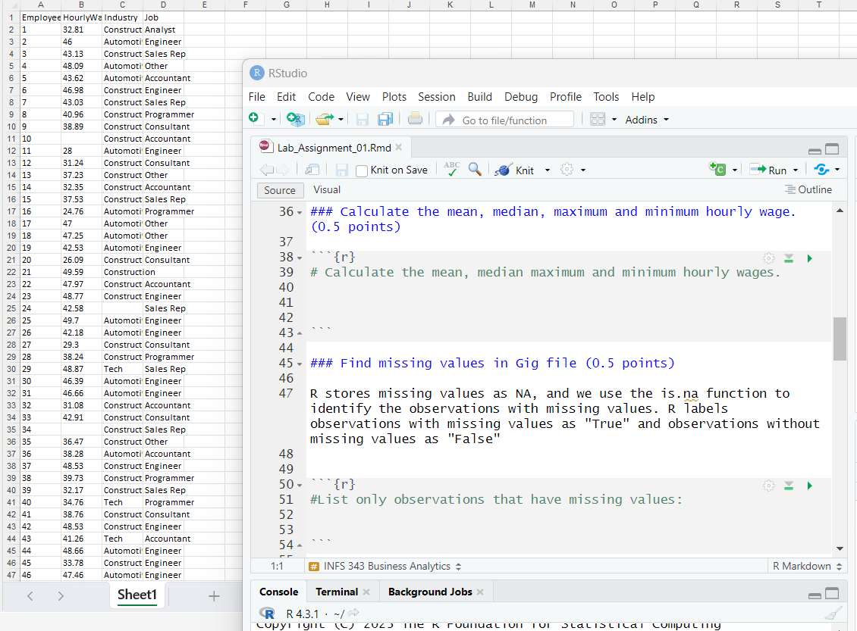Open the Session menu

coord(437,97)
